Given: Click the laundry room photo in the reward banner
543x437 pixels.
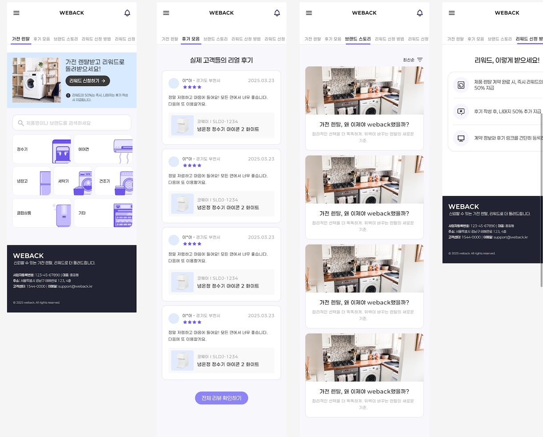Looking at the screenshot, I should pyautogui.click(x=36, y=81).
